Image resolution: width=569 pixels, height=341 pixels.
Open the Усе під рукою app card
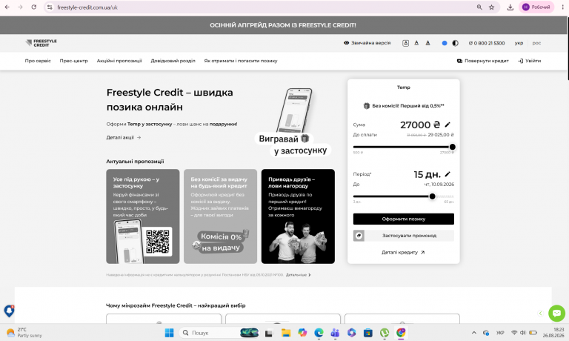(142, 216)
